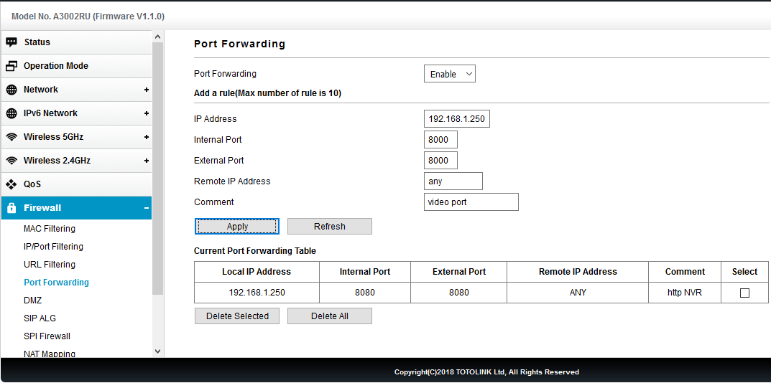Click the sidebar scrollbar down arrow
Screen dimensions: 771x383
pyautogui.click(x=157, y=351)
